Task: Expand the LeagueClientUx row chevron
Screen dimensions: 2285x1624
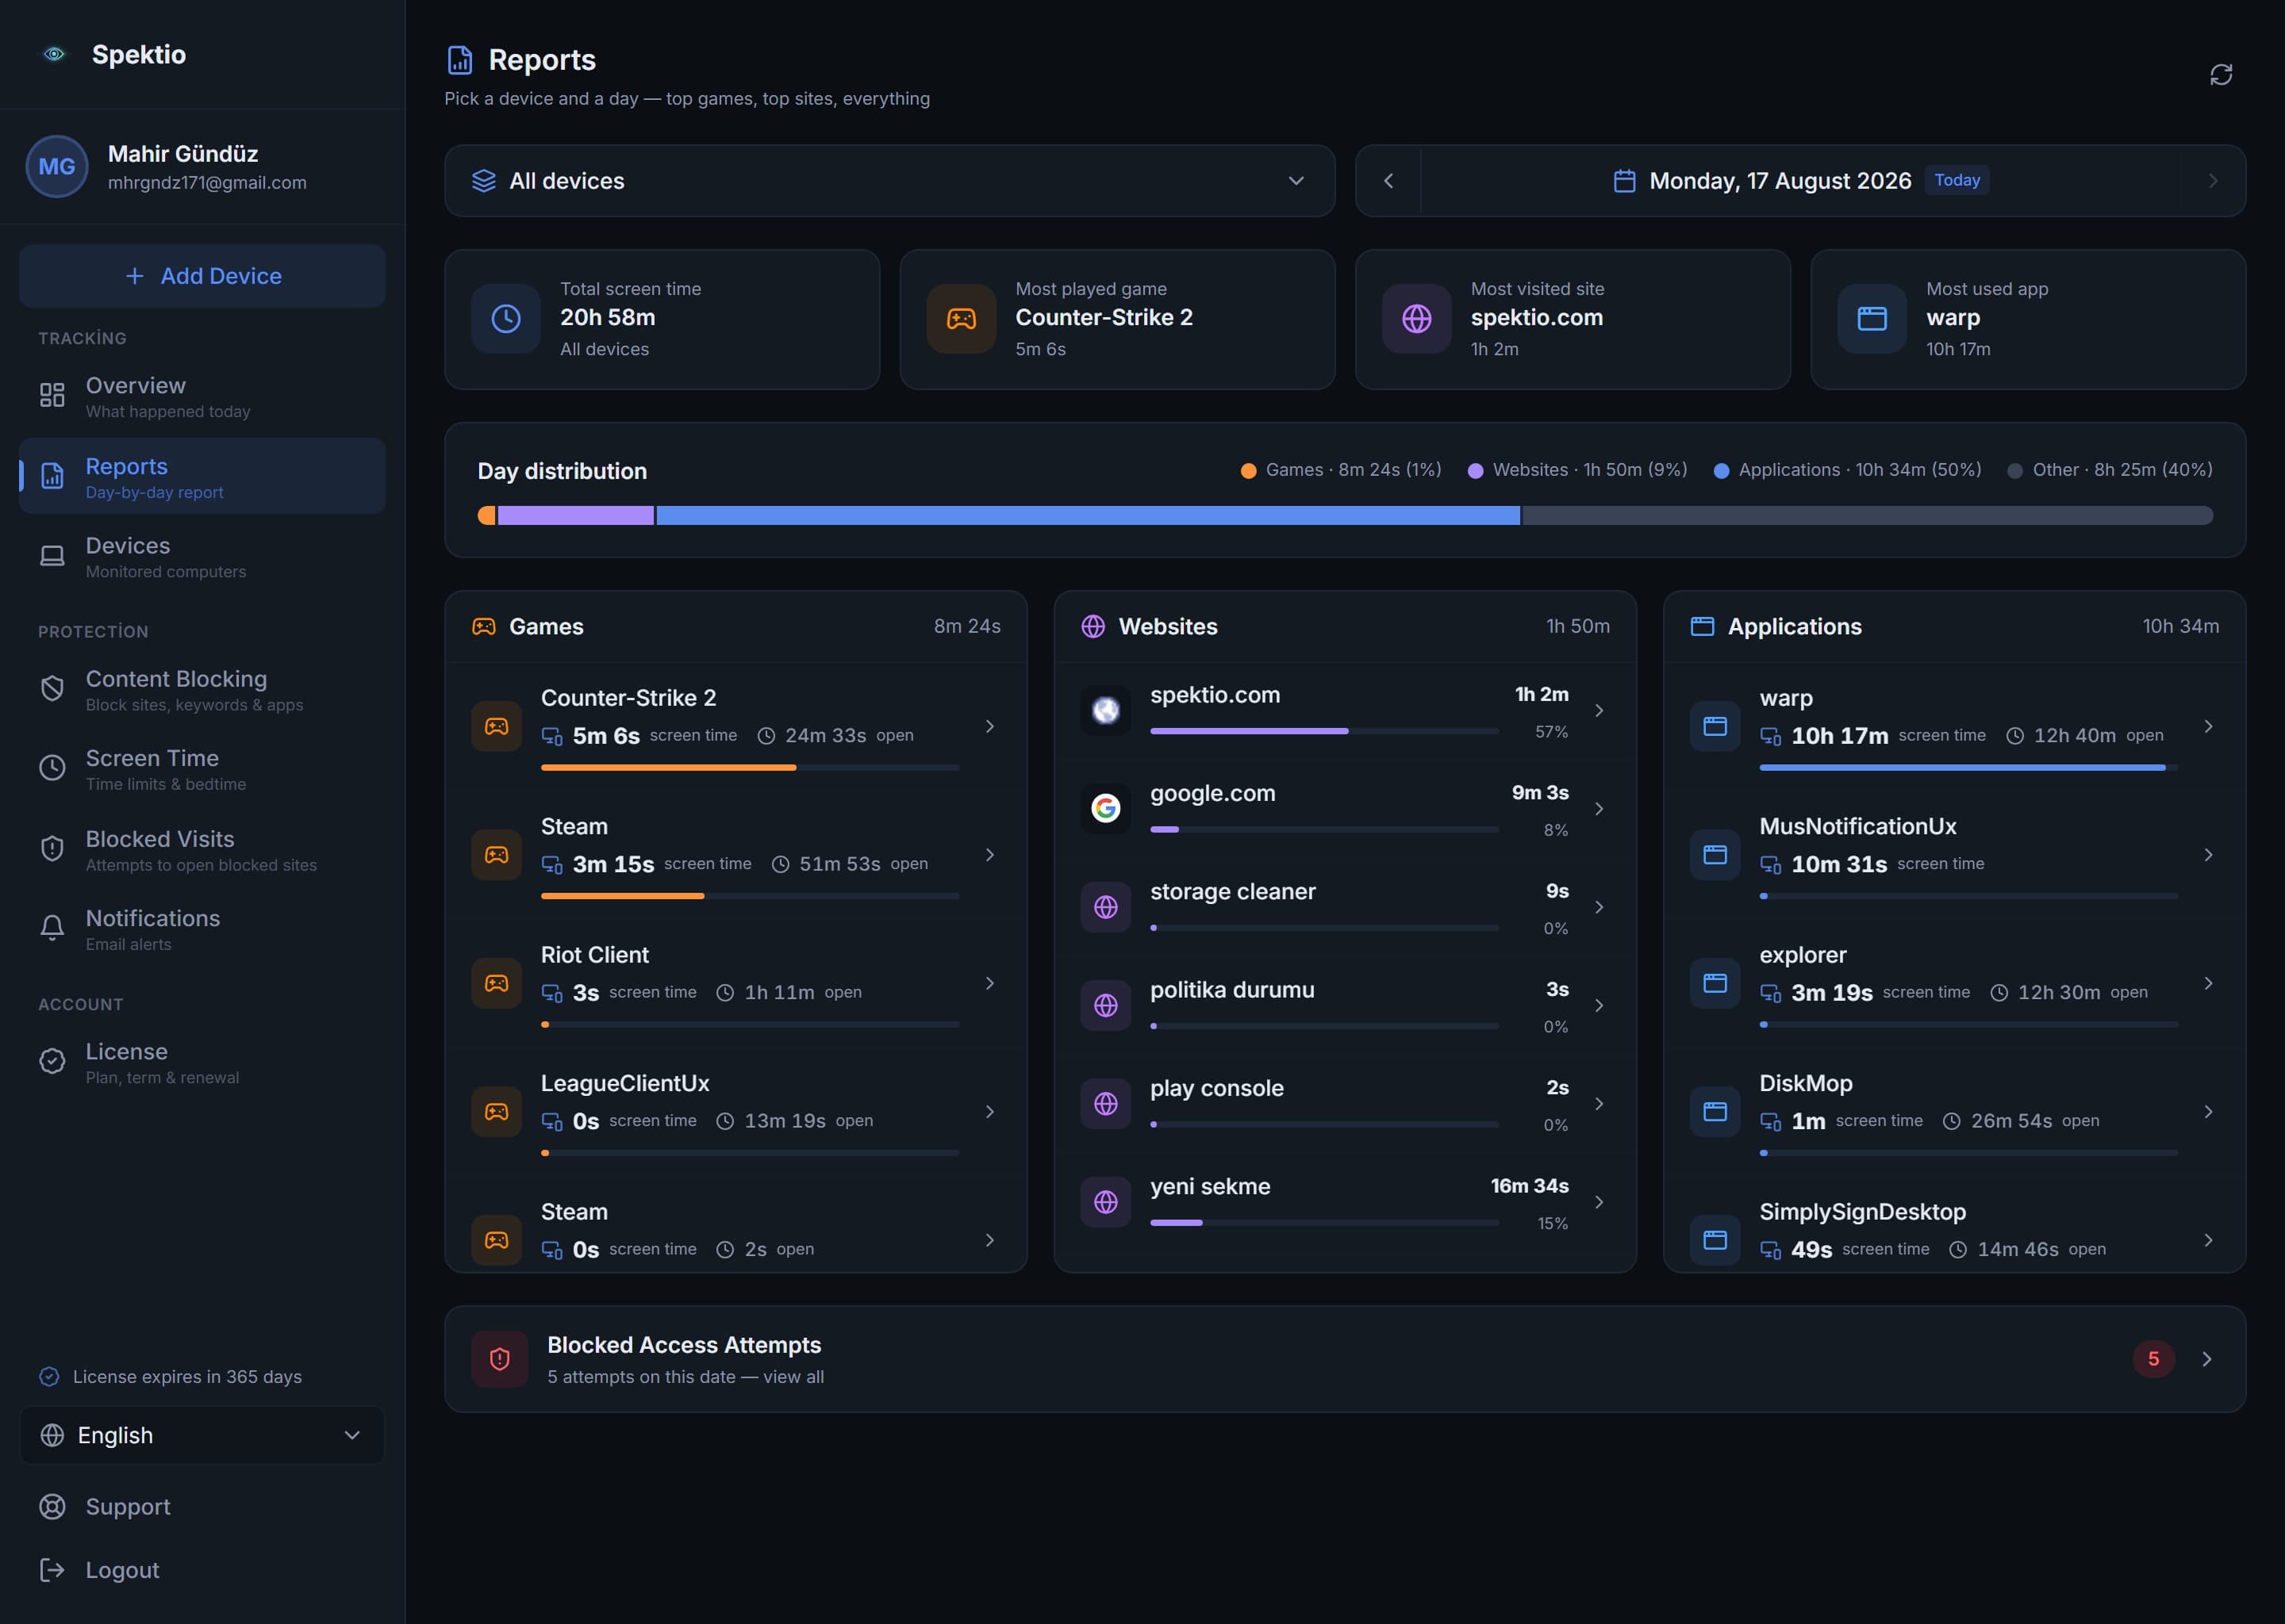Action: click(989, 1112)
